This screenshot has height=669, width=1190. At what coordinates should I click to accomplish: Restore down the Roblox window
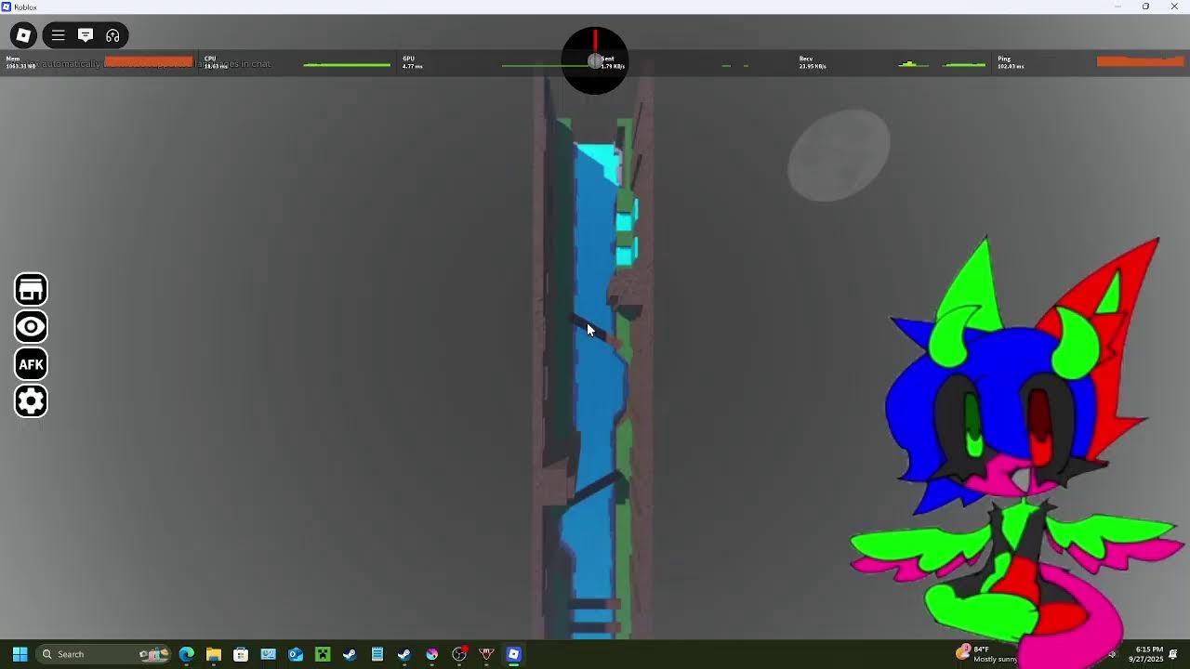[1145, 7]
